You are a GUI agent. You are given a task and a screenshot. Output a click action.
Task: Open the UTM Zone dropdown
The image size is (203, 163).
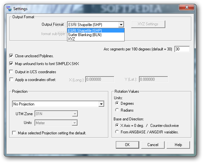click(75, 114)
